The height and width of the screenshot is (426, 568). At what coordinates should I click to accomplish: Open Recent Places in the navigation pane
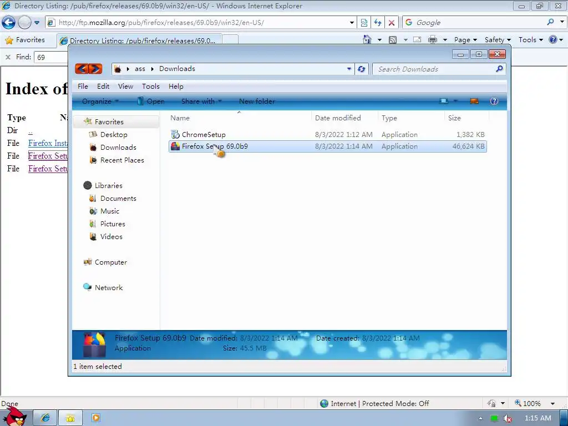[122, 160]
